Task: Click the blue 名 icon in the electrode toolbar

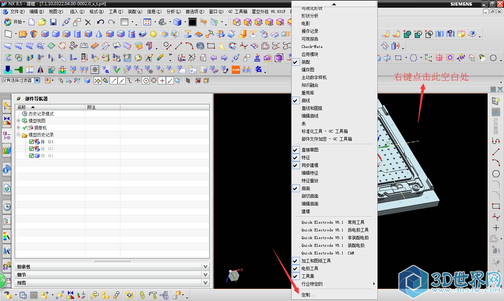Action: (258, 69)
